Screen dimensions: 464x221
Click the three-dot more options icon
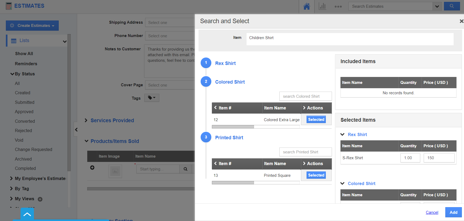tap(338, 7)
